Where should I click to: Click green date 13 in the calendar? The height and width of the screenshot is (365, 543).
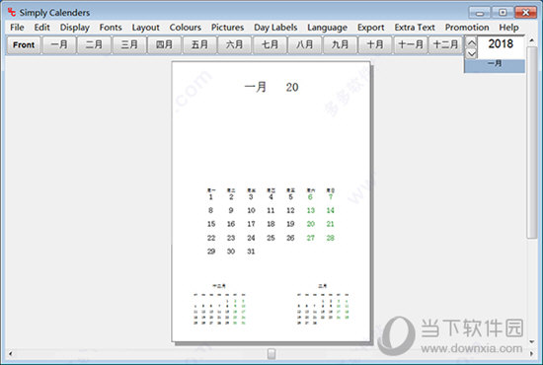tap(311, 210)
